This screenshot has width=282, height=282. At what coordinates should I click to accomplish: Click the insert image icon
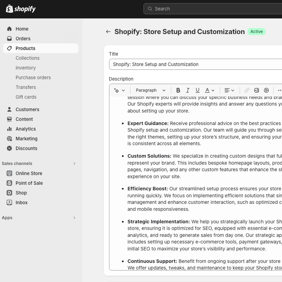(256, 90)
